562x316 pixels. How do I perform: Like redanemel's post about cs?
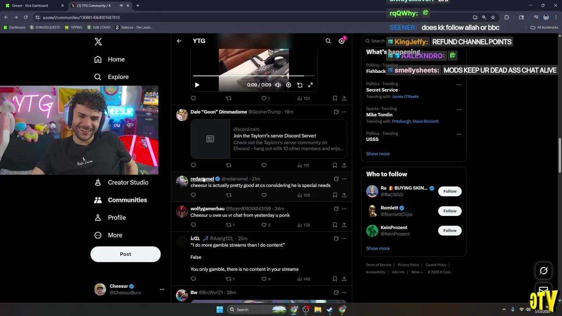264,195
